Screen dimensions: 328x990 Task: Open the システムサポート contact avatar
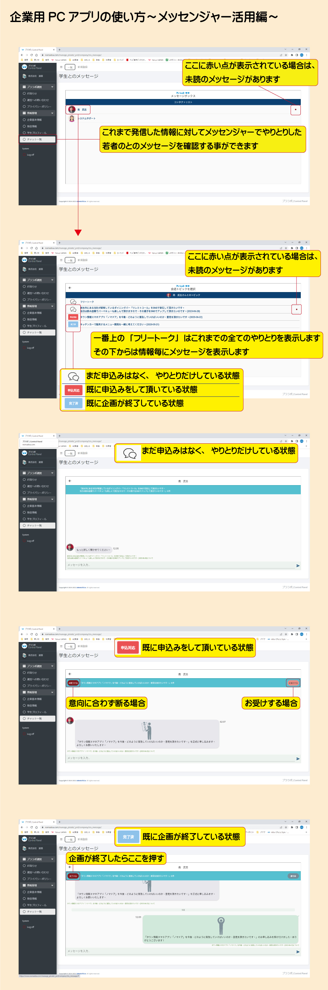point(72,118)
